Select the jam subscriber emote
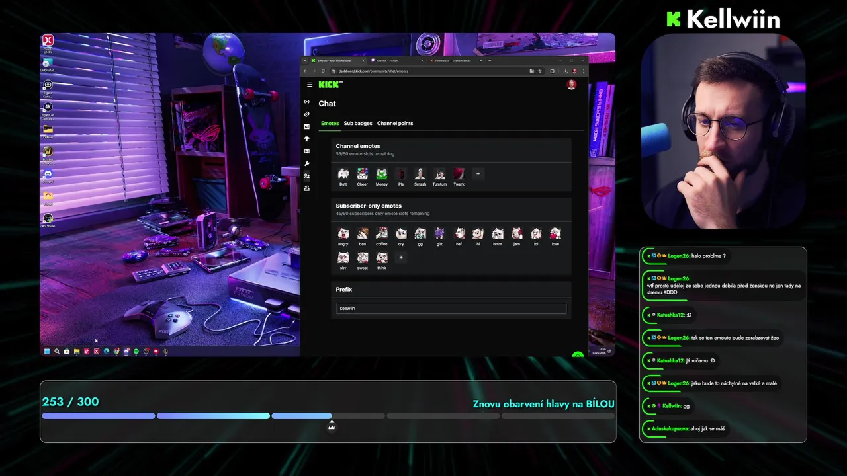Screen dimensions: 847x476 (517, 233)
